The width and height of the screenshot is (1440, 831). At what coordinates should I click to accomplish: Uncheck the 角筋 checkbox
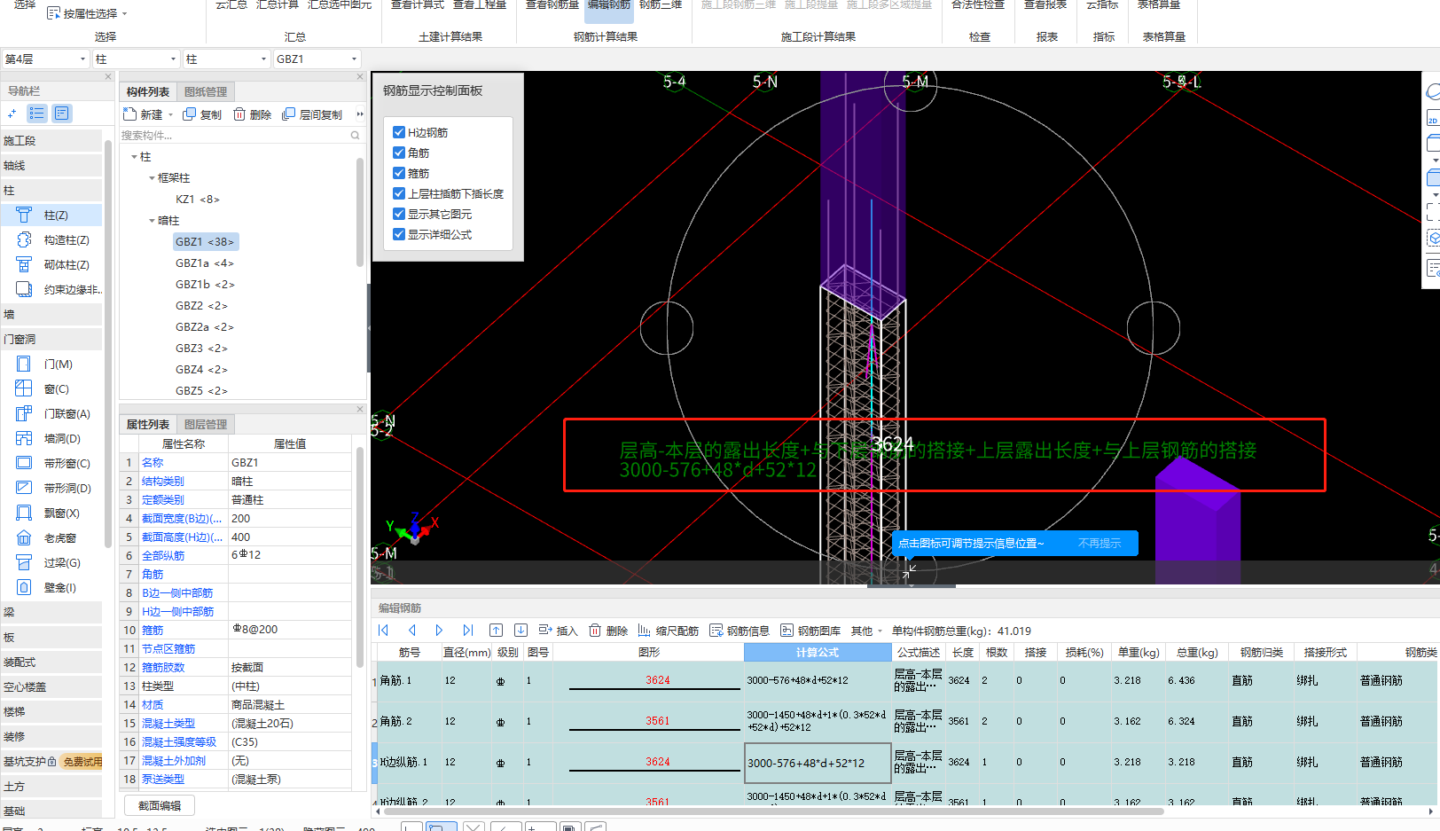pyautogui.click(x=399, y=153)
